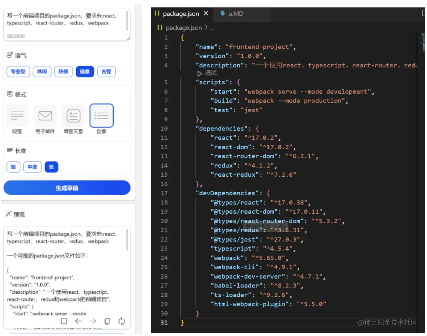This screenshot has width=427, height=336.
Task: Click the prompt box scrollbar
Action: point(127,20)
